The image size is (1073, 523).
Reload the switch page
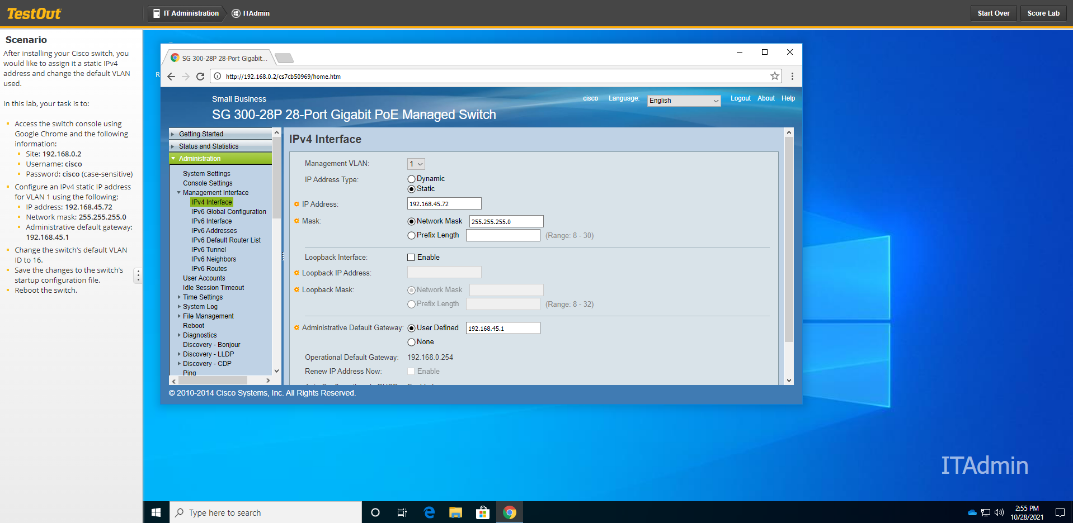tap(200, 77)
